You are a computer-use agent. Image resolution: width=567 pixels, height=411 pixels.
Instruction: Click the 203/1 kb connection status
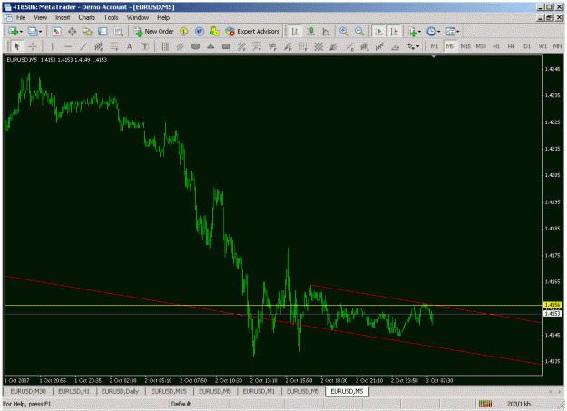(x=519, y=404)
